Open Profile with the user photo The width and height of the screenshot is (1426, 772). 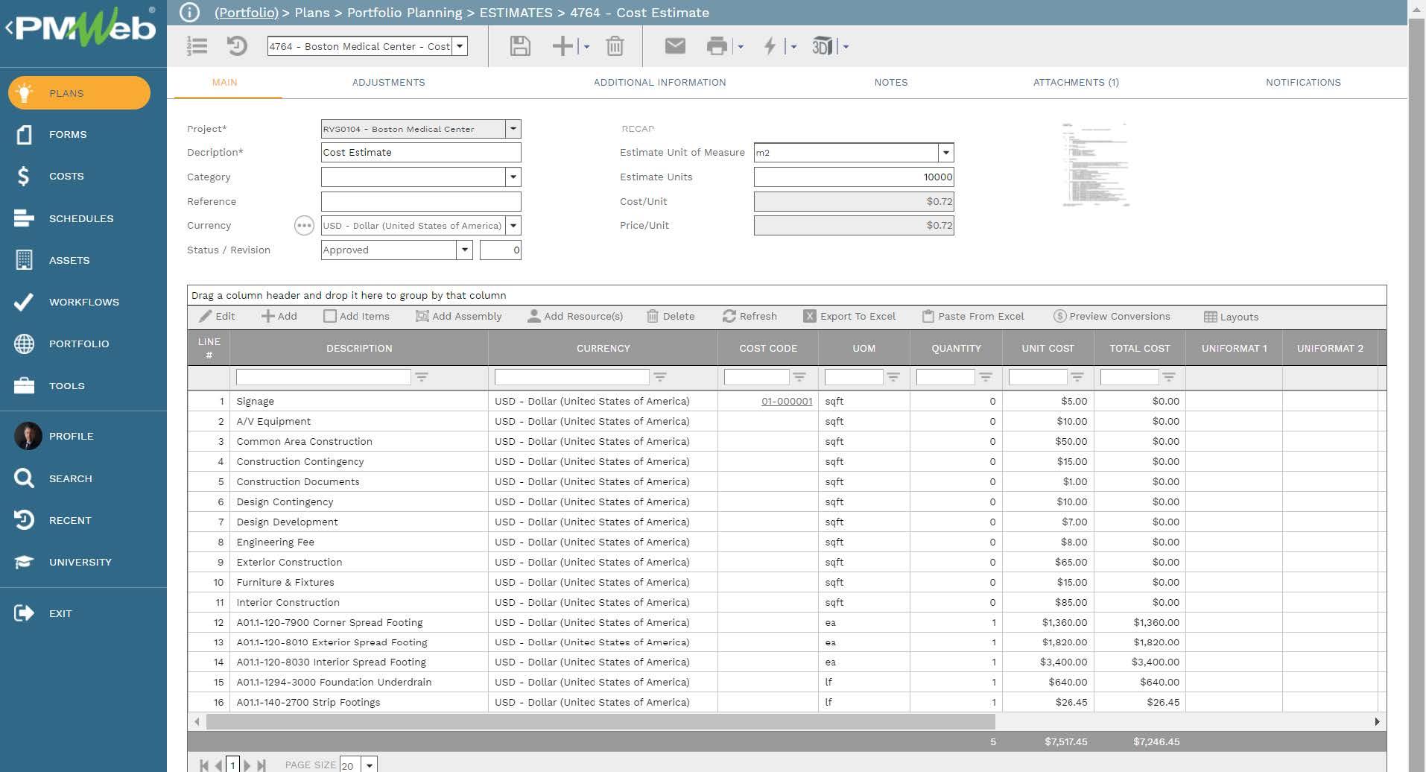(54, 436)
